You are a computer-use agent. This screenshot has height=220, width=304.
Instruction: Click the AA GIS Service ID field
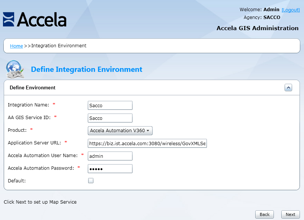pyautogui.click(x=110, y=118)
